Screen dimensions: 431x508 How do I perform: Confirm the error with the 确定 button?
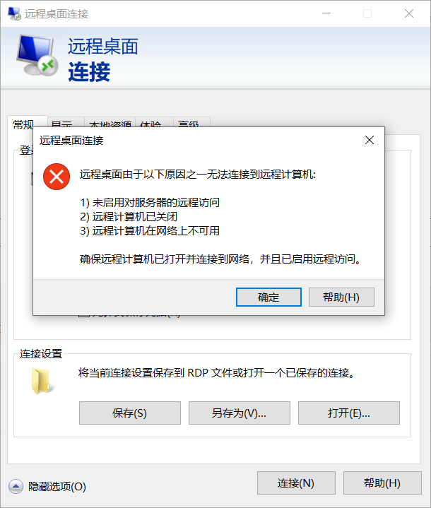(268, 297)
